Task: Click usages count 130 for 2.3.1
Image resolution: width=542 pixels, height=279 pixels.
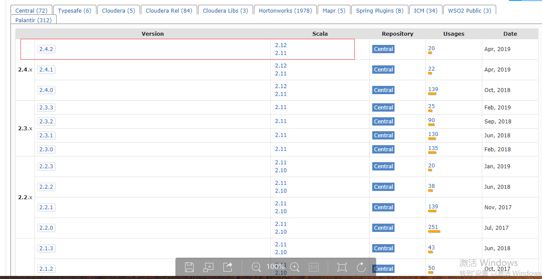Action: pos(433,134)
